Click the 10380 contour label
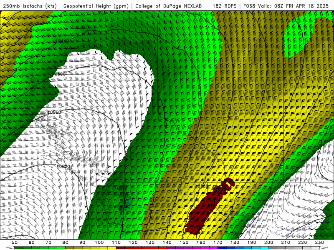Image resolution: width=334 pixels, height=250 pixels. click(x=202, y=186)
